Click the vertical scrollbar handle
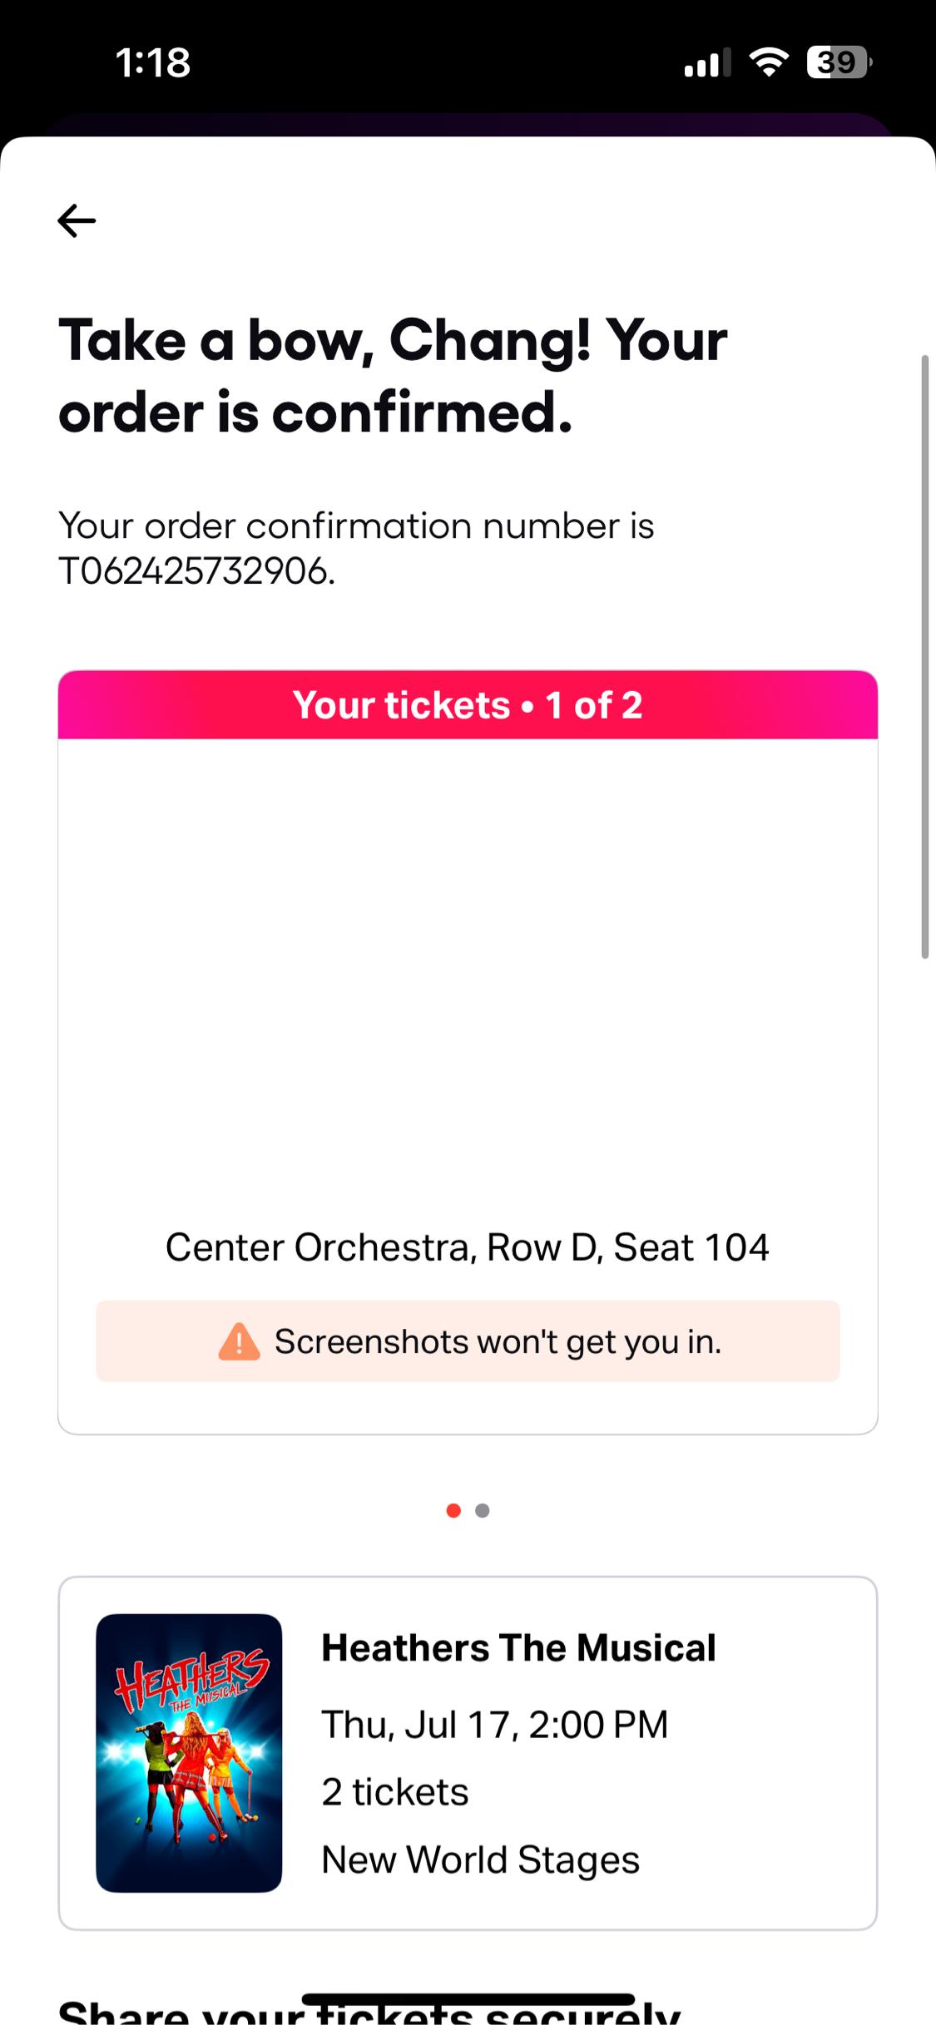The image size is (936, 2025). click(x=924, y=657)
